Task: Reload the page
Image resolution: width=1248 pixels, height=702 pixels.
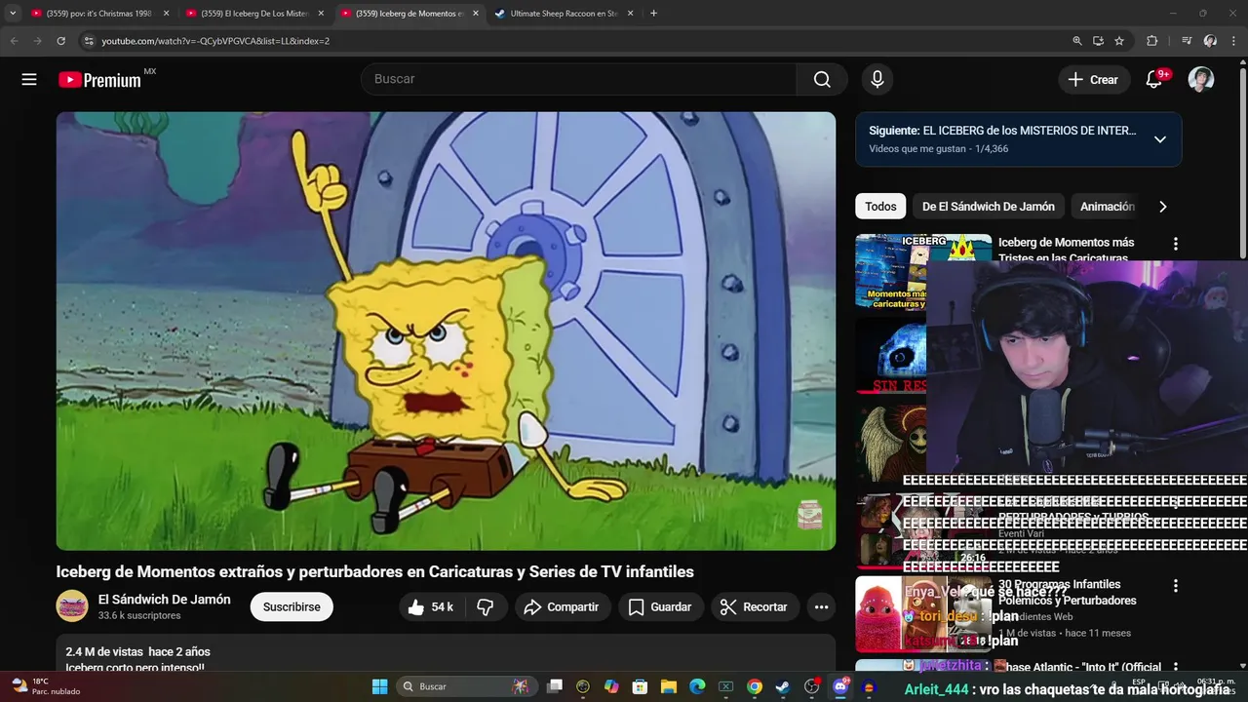Action: coord(60,41)
